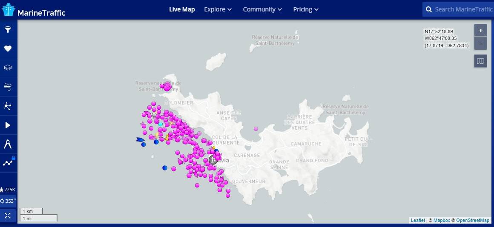Zoom out the map with minus button

[x=480, y=43]
